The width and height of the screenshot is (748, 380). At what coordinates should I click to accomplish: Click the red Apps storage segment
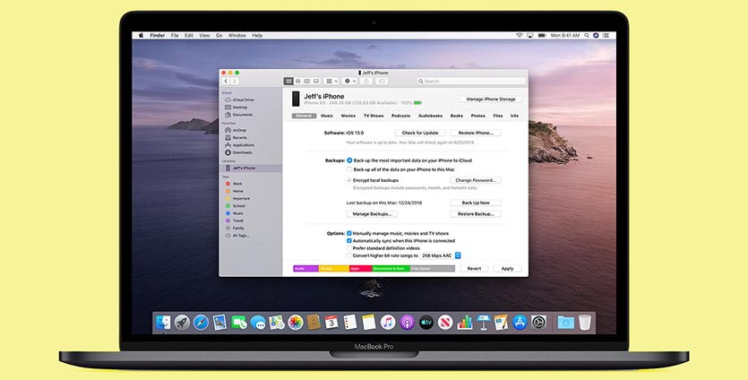tap(361, 269)
